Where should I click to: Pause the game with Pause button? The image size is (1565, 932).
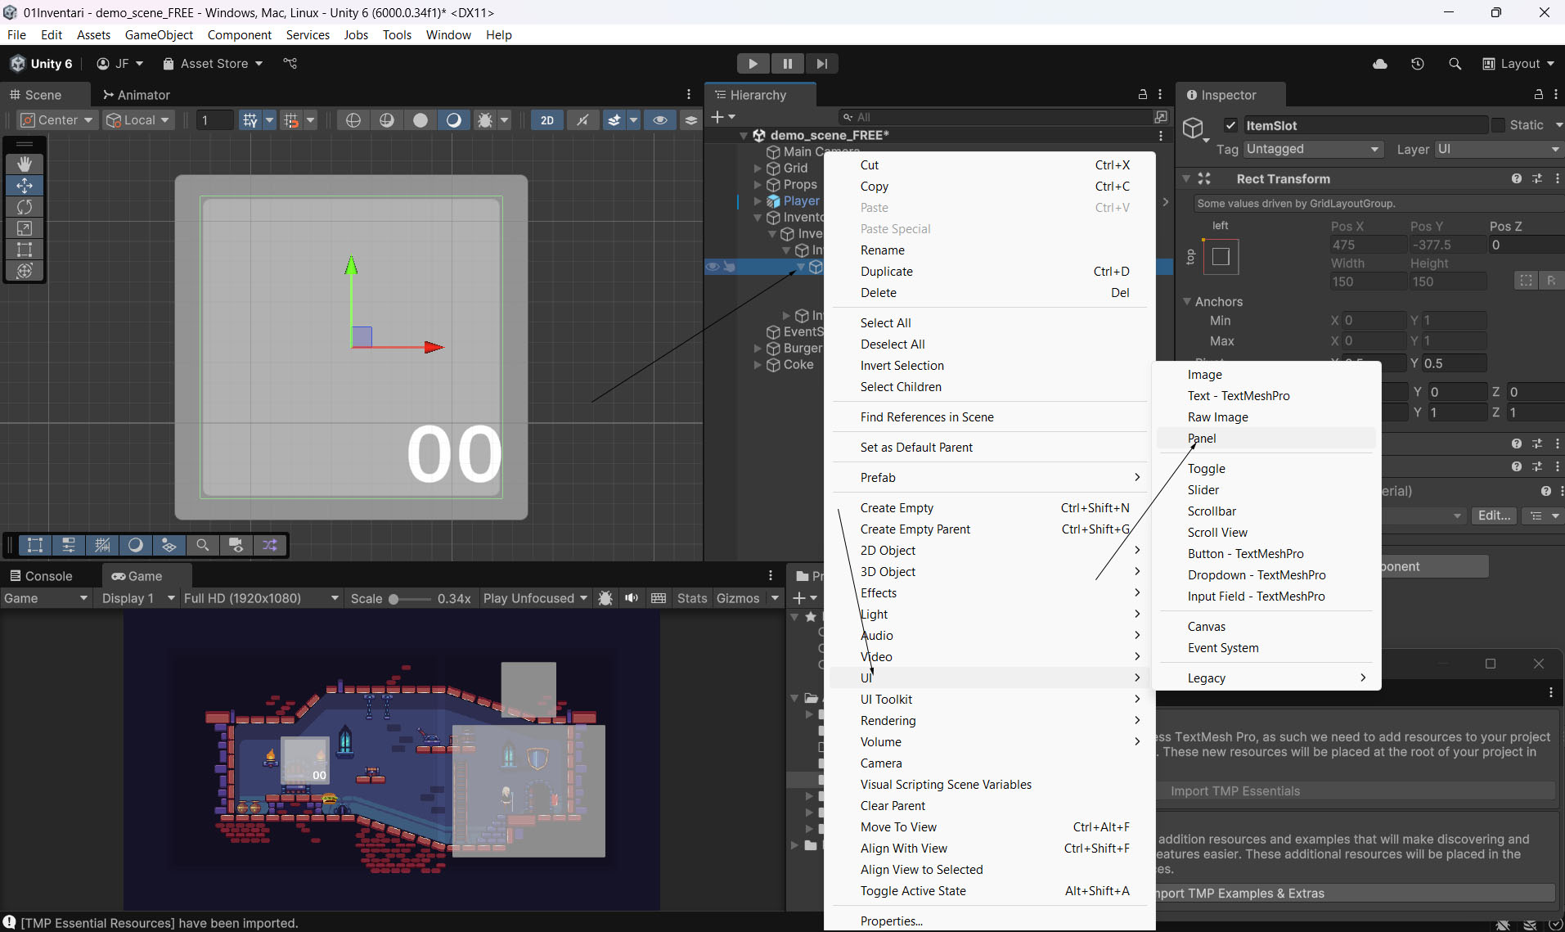click(x=787, y=64)
